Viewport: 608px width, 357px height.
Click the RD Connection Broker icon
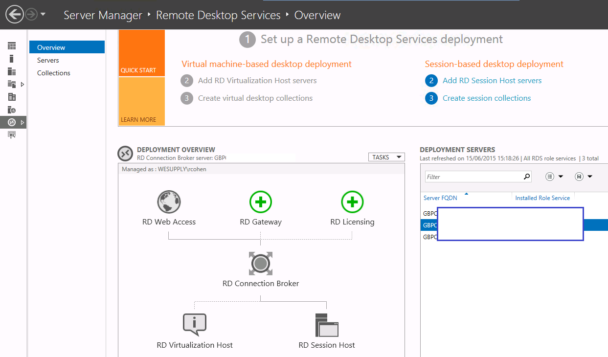[261, 264]
